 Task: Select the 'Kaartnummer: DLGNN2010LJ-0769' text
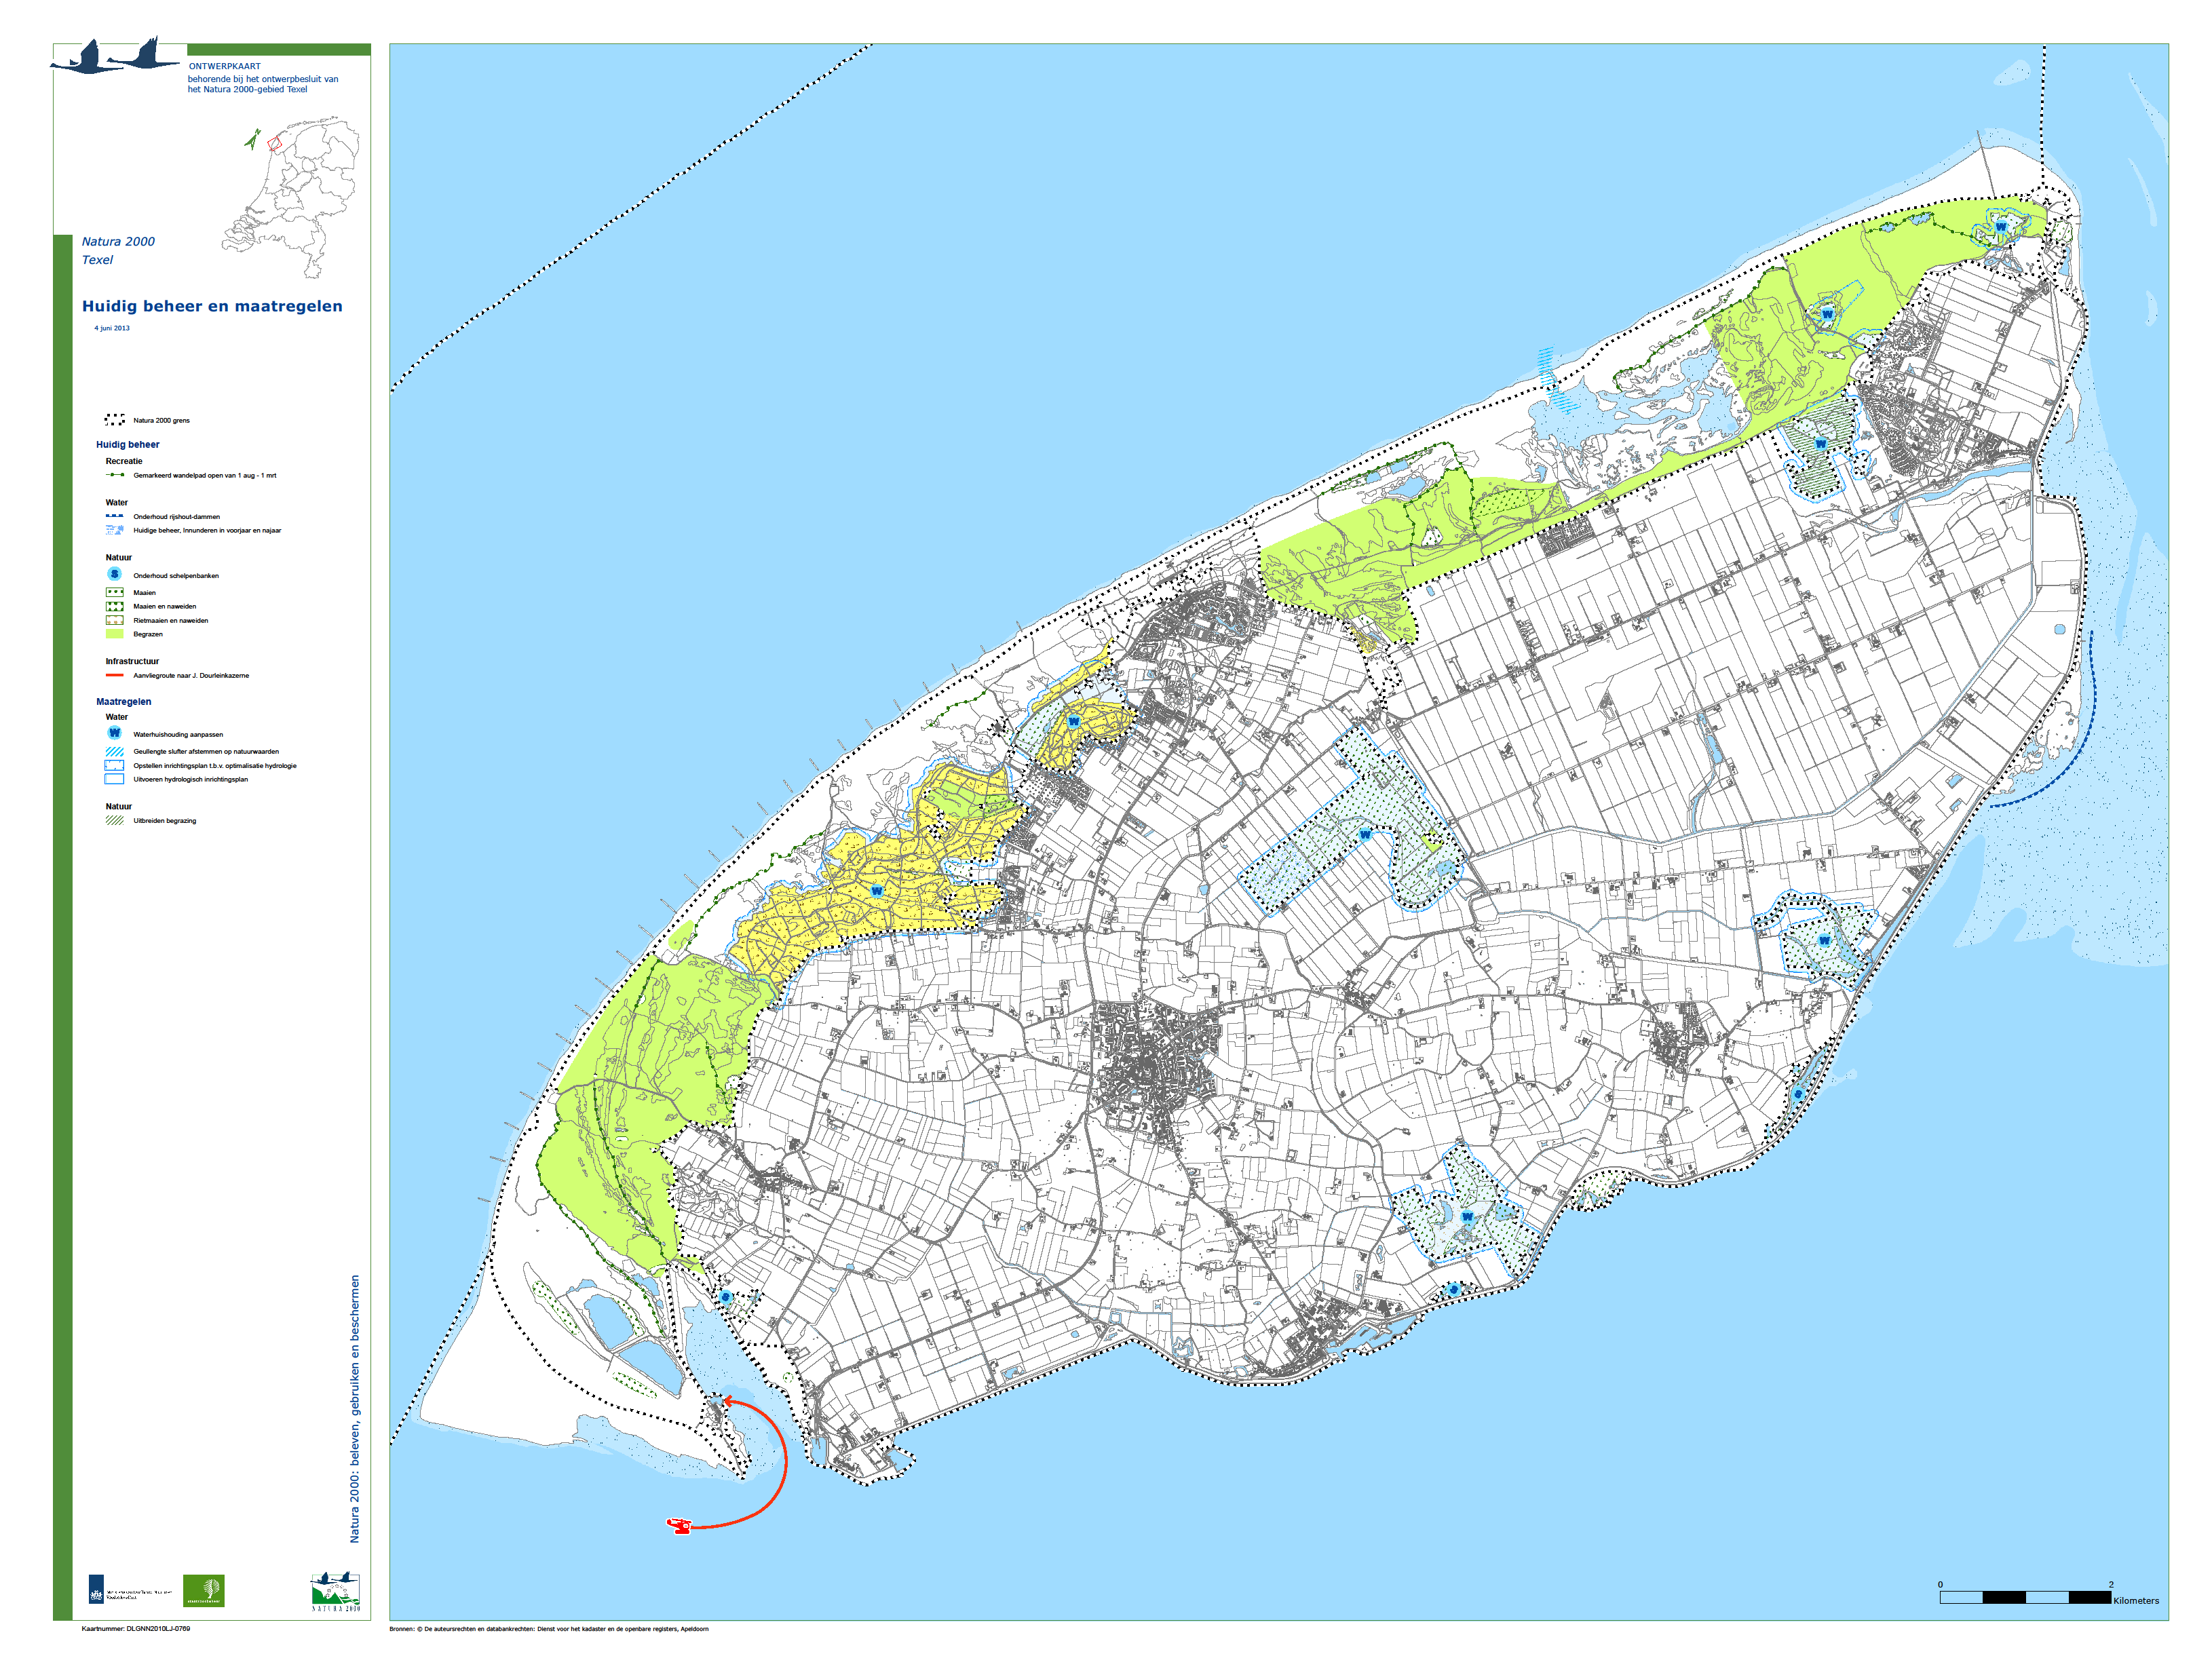click(x=136, y=1628)
